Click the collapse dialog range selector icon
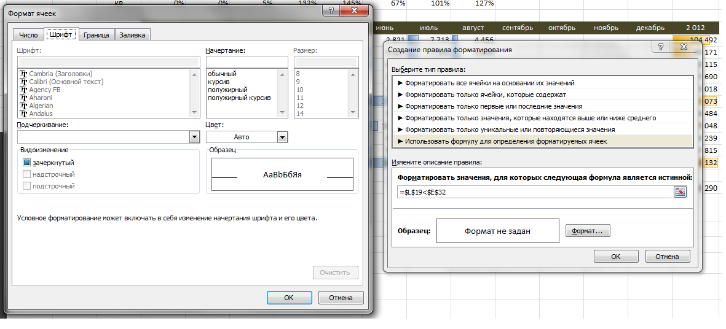 click(680, 192)
